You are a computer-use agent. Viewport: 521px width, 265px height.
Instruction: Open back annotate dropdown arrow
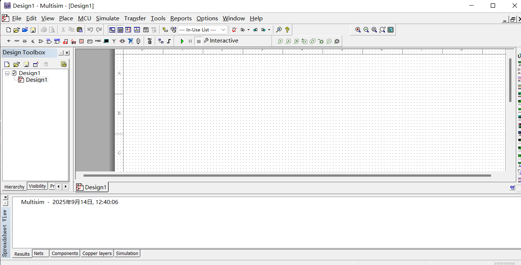click(x=248, y=30)
